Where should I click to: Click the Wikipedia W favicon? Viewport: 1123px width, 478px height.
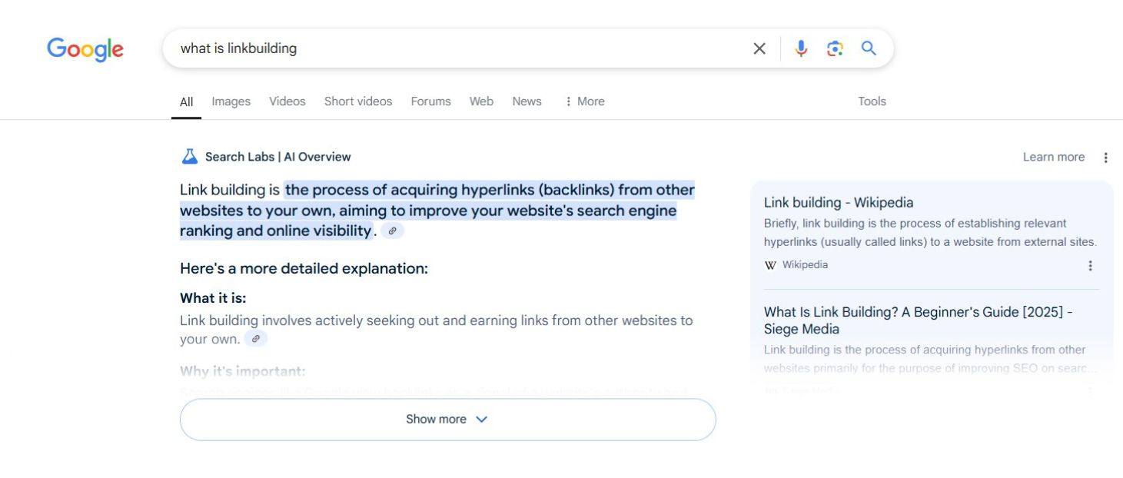tap(770, 265)
